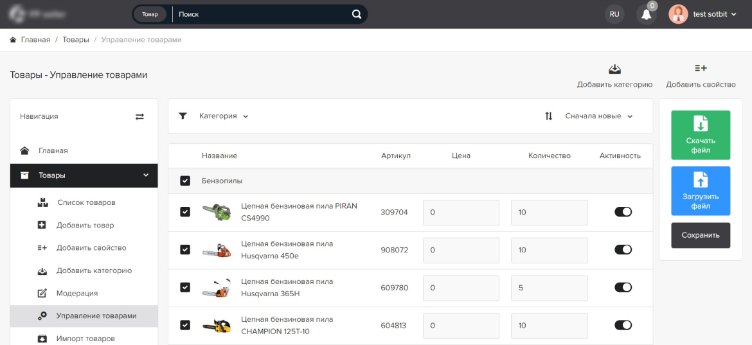752x345 pixels.
Task: Click the Артикул column header
Action: click(396, 155)
